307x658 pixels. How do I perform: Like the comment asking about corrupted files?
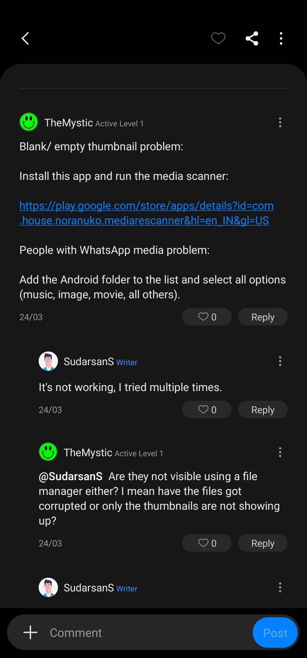coord(207,543)
